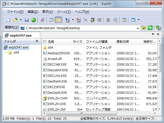Click the Extract files toolbar icon
Image resolution: width=164 pixels, height=123 pixels.
click(68, 20)
